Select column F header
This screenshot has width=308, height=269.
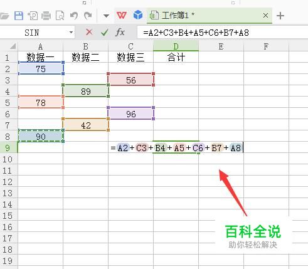266,46
